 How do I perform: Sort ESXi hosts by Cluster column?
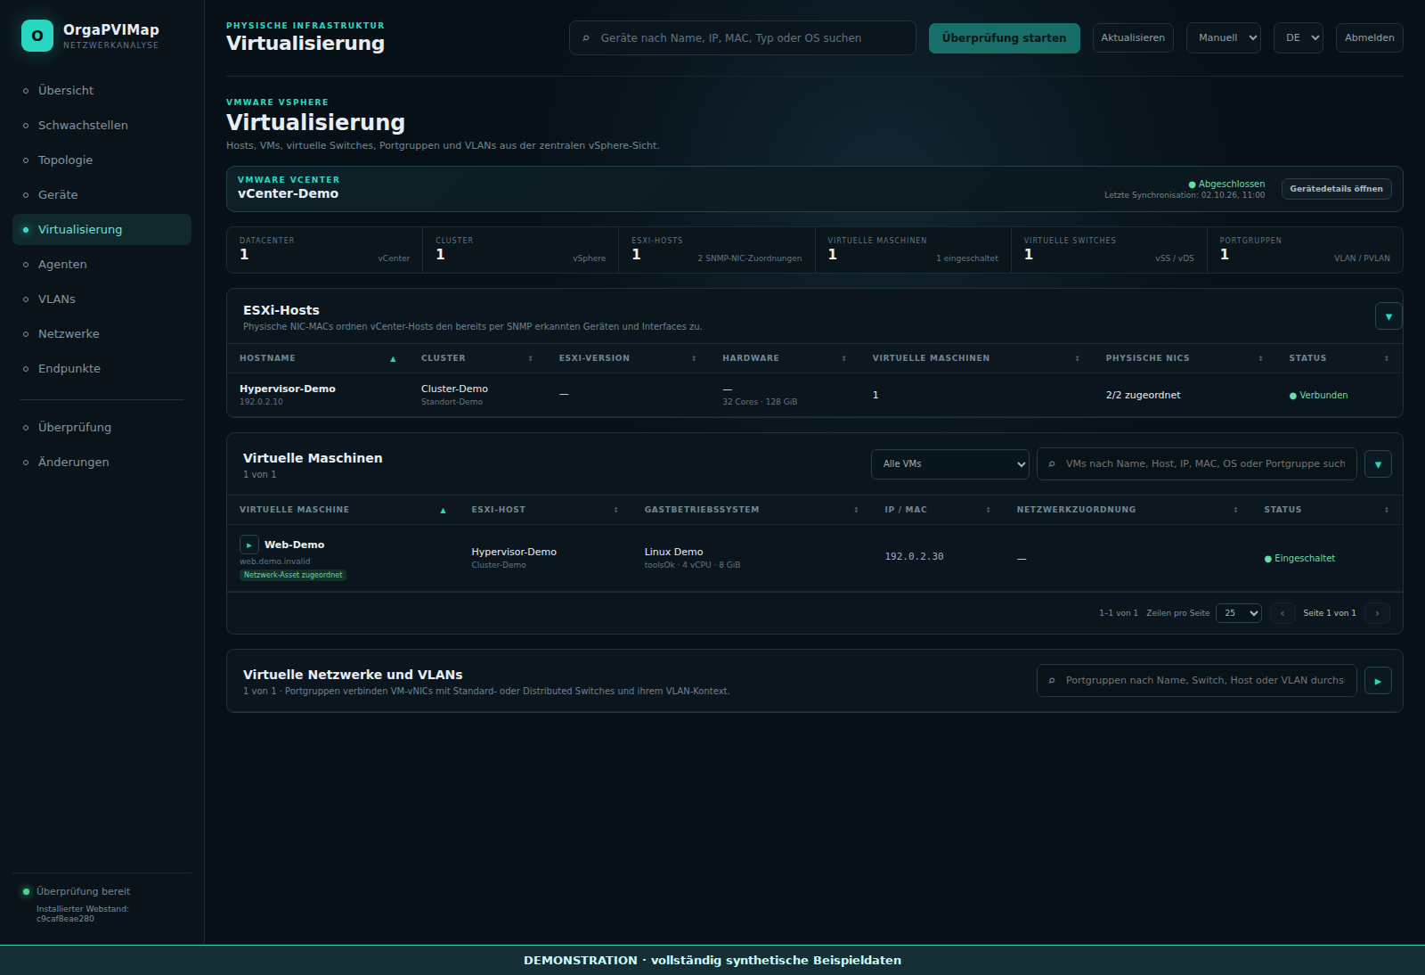click(x=476, y=358)
